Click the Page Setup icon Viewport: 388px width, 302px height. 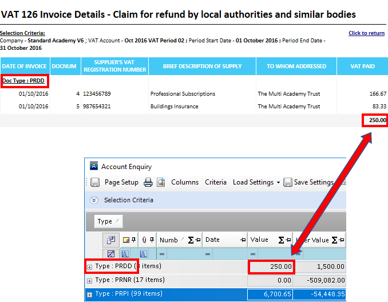pos(95,182)
